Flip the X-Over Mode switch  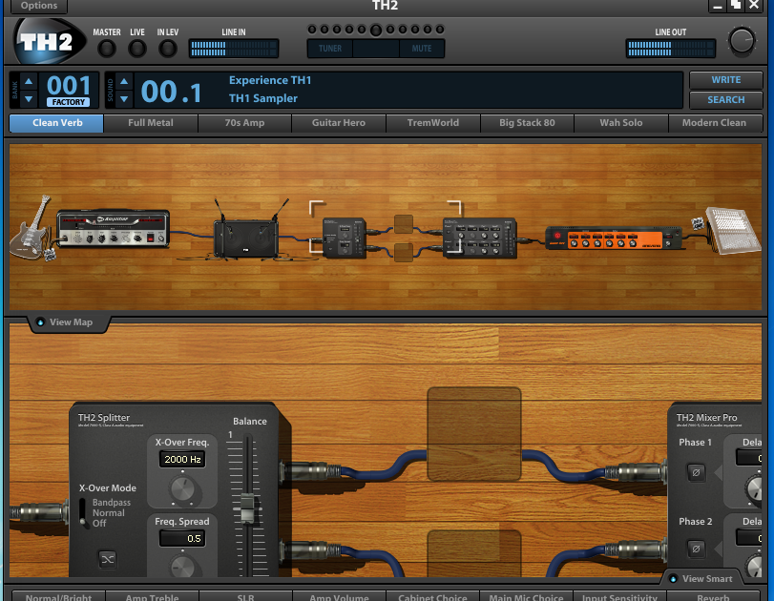click(82, 512)
